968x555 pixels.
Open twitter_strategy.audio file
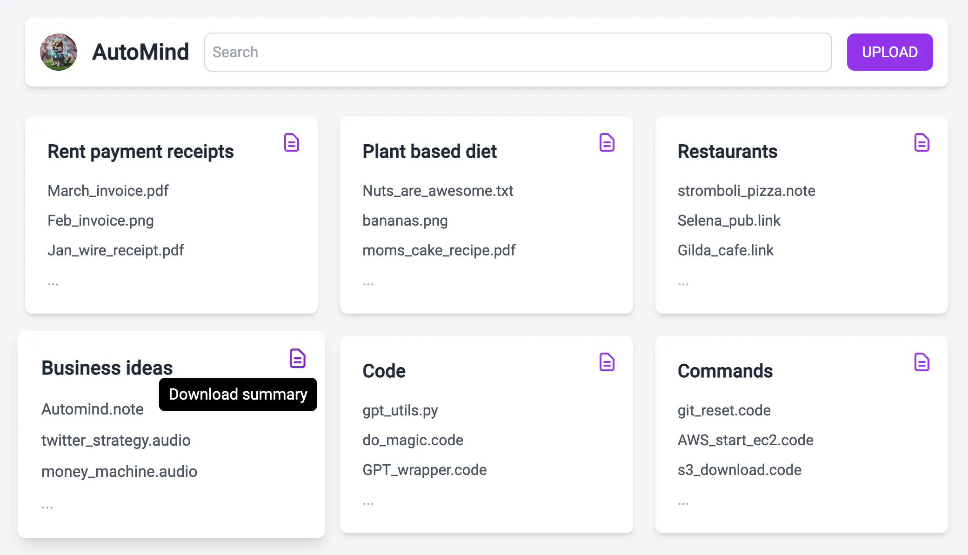116,440
